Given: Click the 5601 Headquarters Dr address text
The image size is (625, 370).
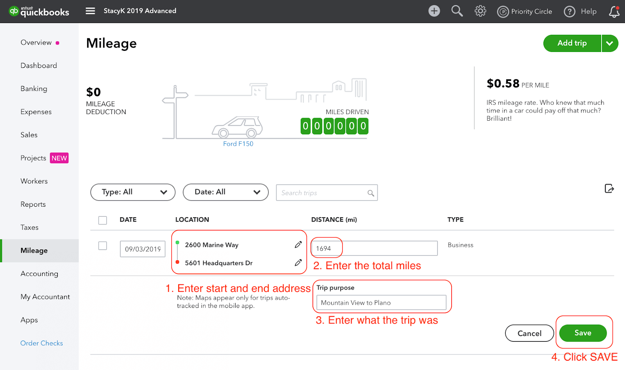Looking at the screenshot, I should [x=219, y=263].
